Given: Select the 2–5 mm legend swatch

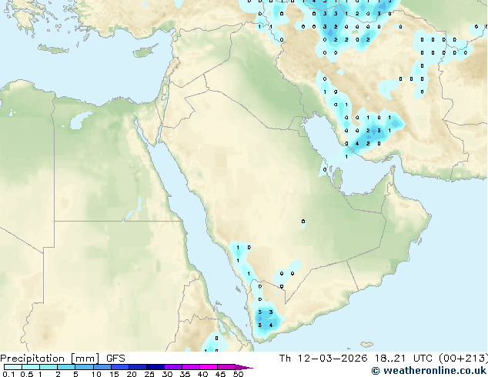Looking at the screenshot, I should pos(66,367).
